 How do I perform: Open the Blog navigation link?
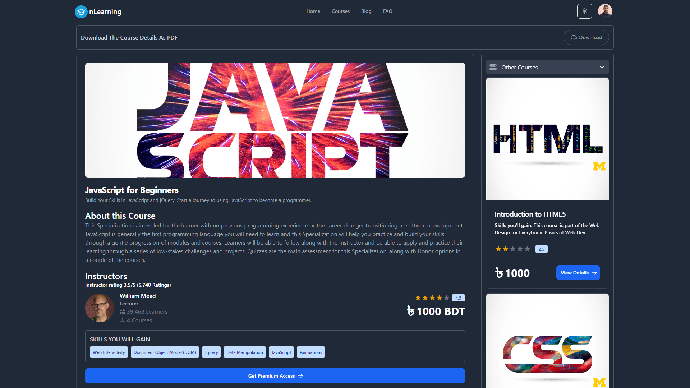click(366, 11)
